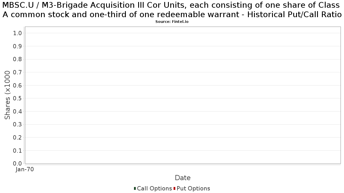This screenshot has width=344, height=193.
Task: Select the Jan-70 date axis label
Action: tap(25, 170)
